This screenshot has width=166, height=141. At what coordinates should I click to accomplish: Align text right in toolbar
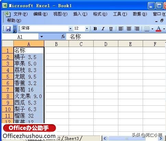point(137,28)
